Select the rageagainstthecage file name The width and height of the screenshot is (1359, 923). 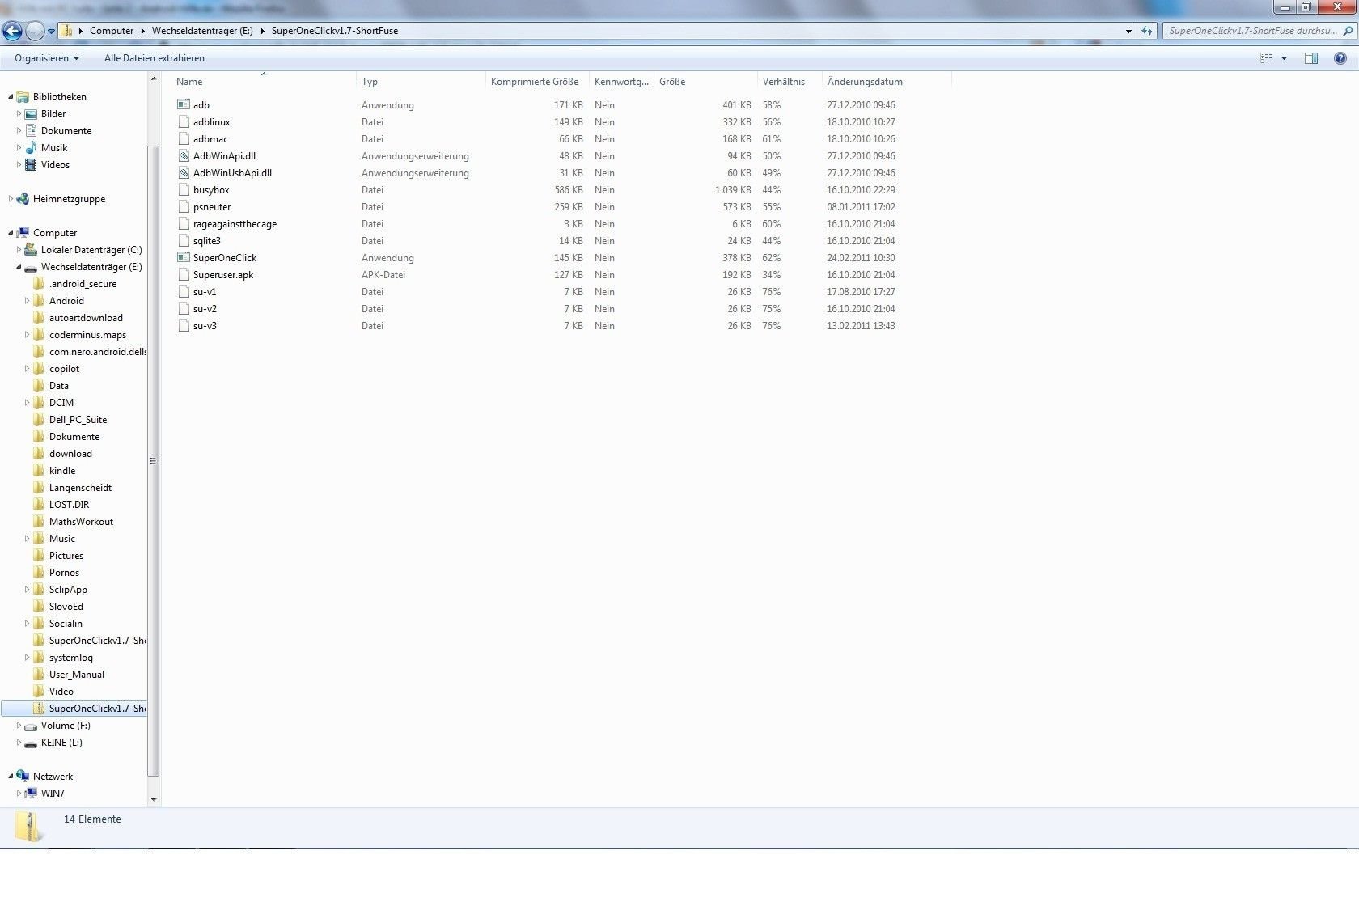235,224
